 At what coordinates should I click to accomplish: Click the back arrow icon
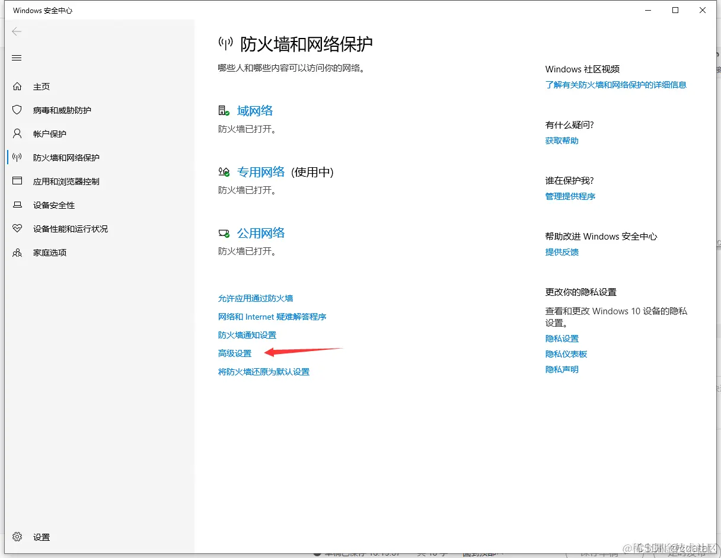click(x=17, y=31)
